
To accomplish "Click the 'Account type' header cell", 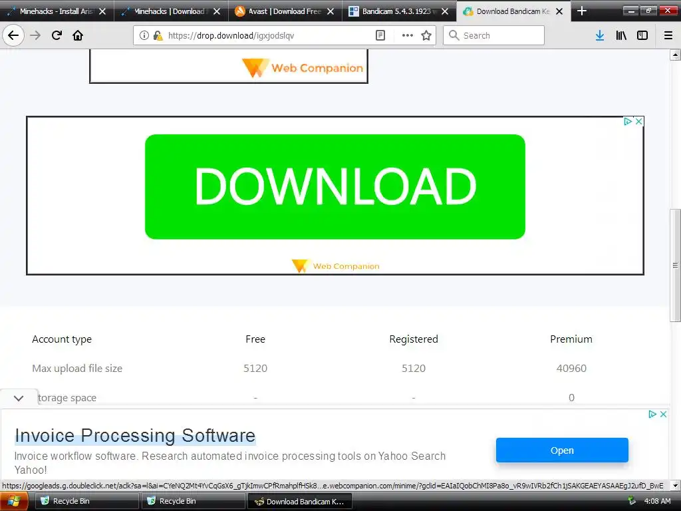I will point(62,339).
